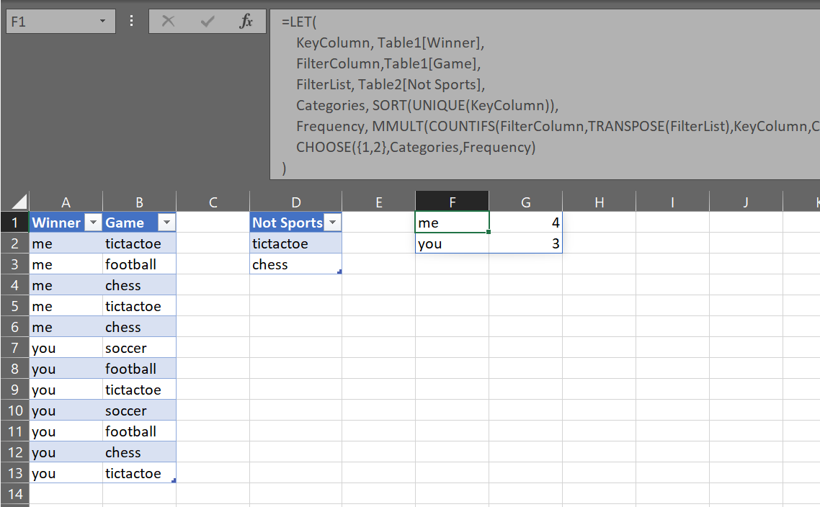Select row 2 header
Image resolution: width=820 pixels, height=507 pixels.
pyautogui.click(x=14, y=243)
